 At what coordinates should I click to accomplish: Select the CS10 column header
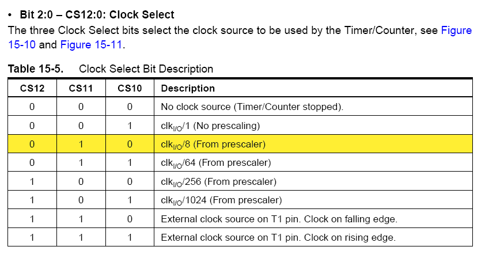tap(130, 89)
